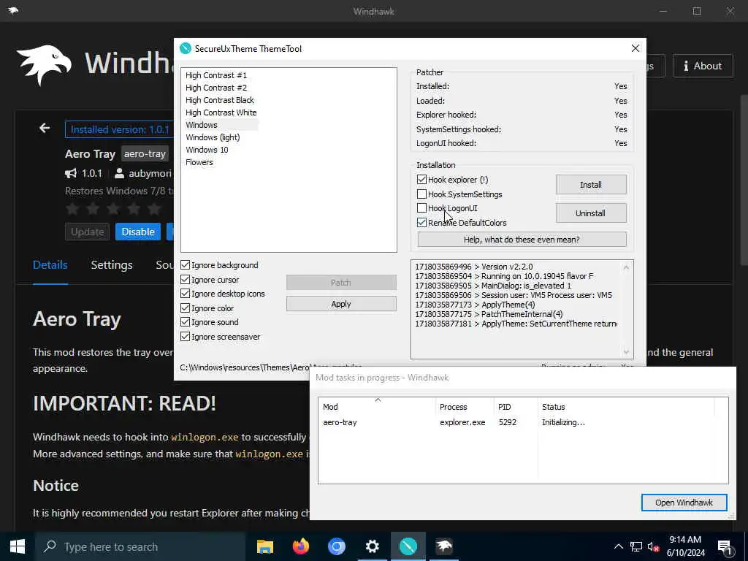
Task: Click the Disable mod button
Action: [138, 232]
